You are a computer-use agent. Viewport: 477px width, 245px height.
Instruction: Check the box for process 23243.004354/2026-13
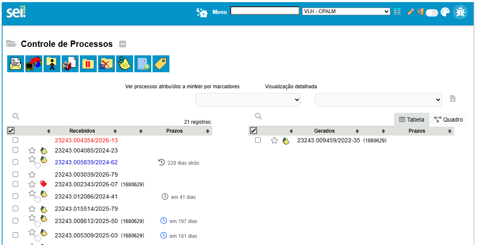click(16, 140)
